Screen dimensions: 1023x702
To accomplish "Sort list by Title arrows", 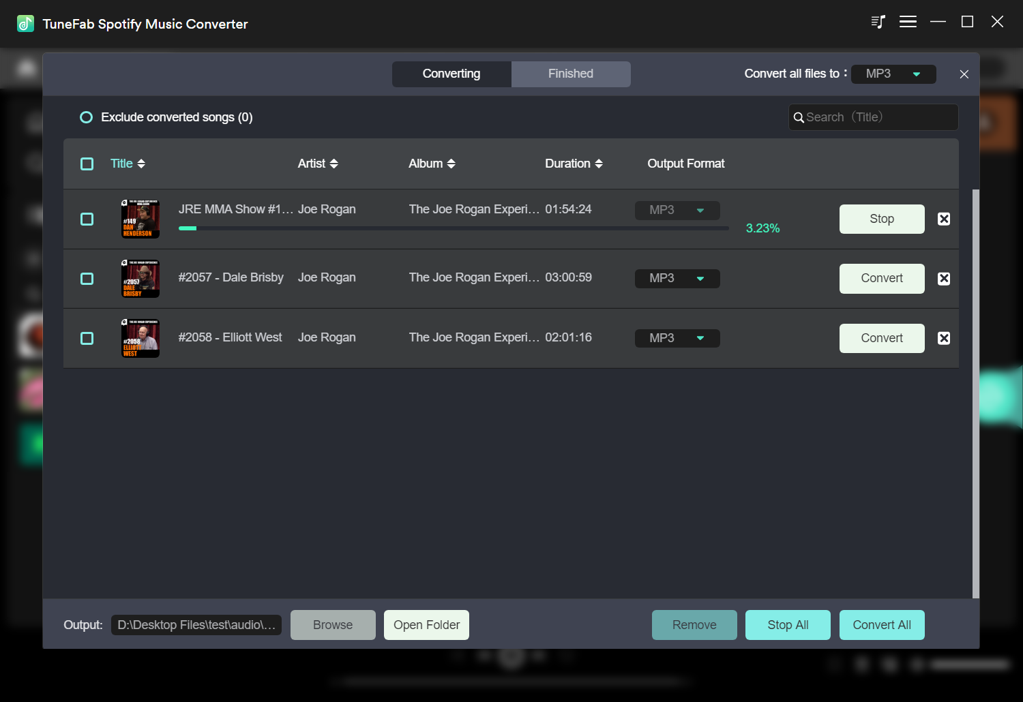I will pos(141,164).
